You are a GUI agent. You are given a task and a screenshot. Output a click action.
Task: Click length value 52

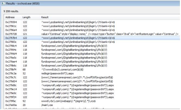click(24, 73)
